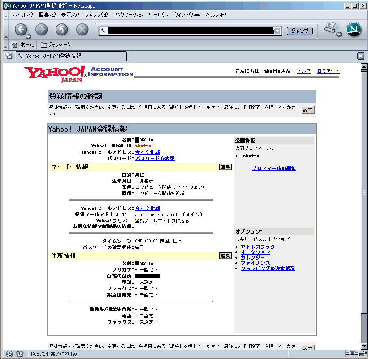Click 今すぐ作成 link under Yahoo! JAPAN ID
Viewport: 368px width, 359px height.
coord(147,152)
